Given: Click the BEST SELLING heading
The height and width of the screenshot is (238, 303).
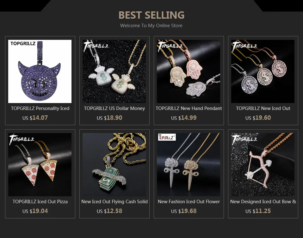Looking at the screenshot, I should 151,15.
